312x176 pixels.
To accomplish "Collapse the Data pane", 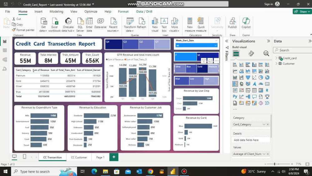I will point(310,41).
